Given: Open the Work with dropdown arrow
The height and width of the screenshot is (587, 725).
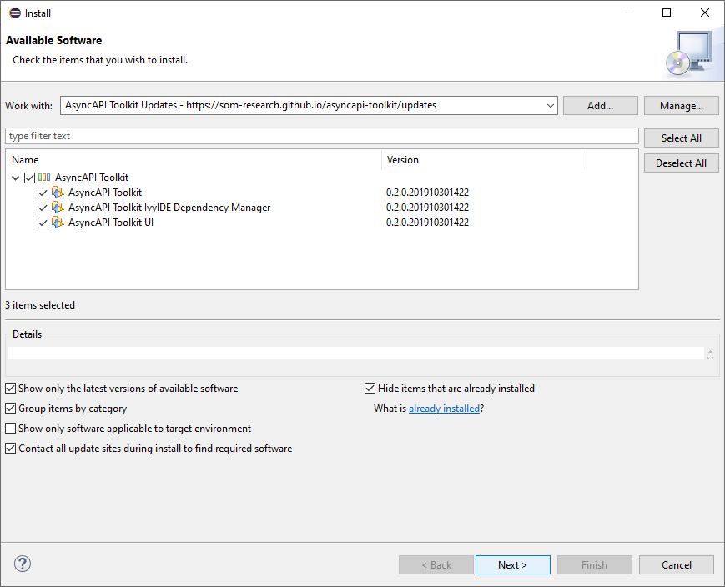Looking at the screenshot, I should coord(551,106).
